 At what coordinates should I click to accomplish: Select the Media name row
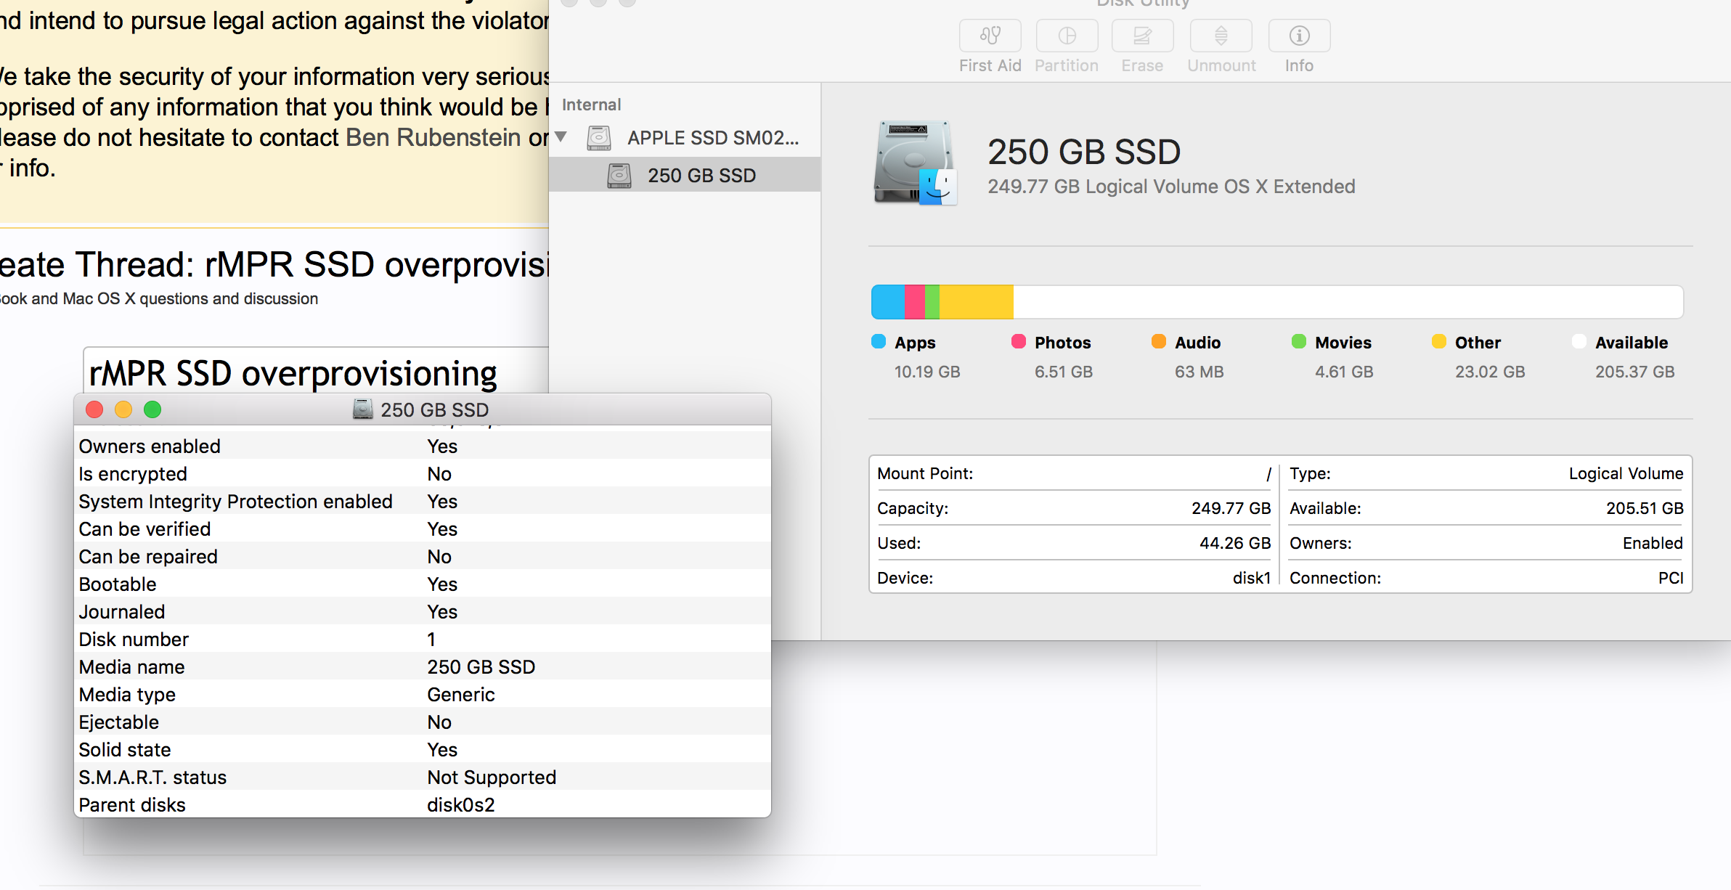[x=423, y=666]
